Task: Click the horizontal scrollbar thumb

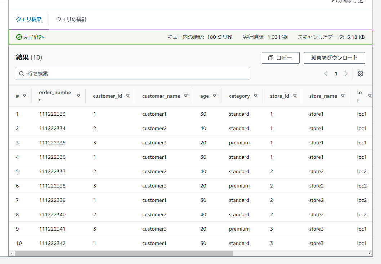Action: click(x=124, y=253)
